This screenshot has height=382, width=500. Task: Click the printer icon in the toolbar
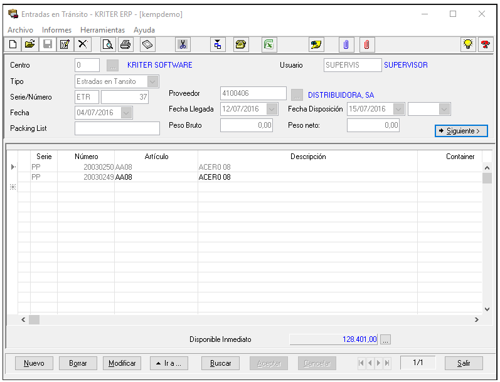pos(125,44)
